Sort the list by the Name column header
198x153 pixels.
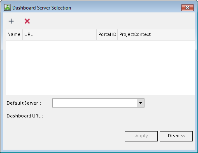(14, 34)
